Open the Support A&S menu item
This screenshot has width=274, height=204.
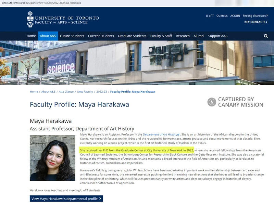pos(218,36)
